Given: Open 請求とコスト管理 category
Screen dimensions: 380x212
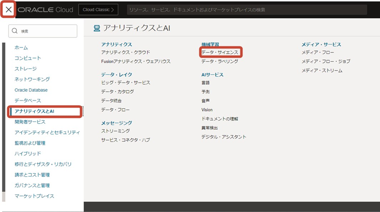Looking at the screenshot, I should tap(32, 175).
